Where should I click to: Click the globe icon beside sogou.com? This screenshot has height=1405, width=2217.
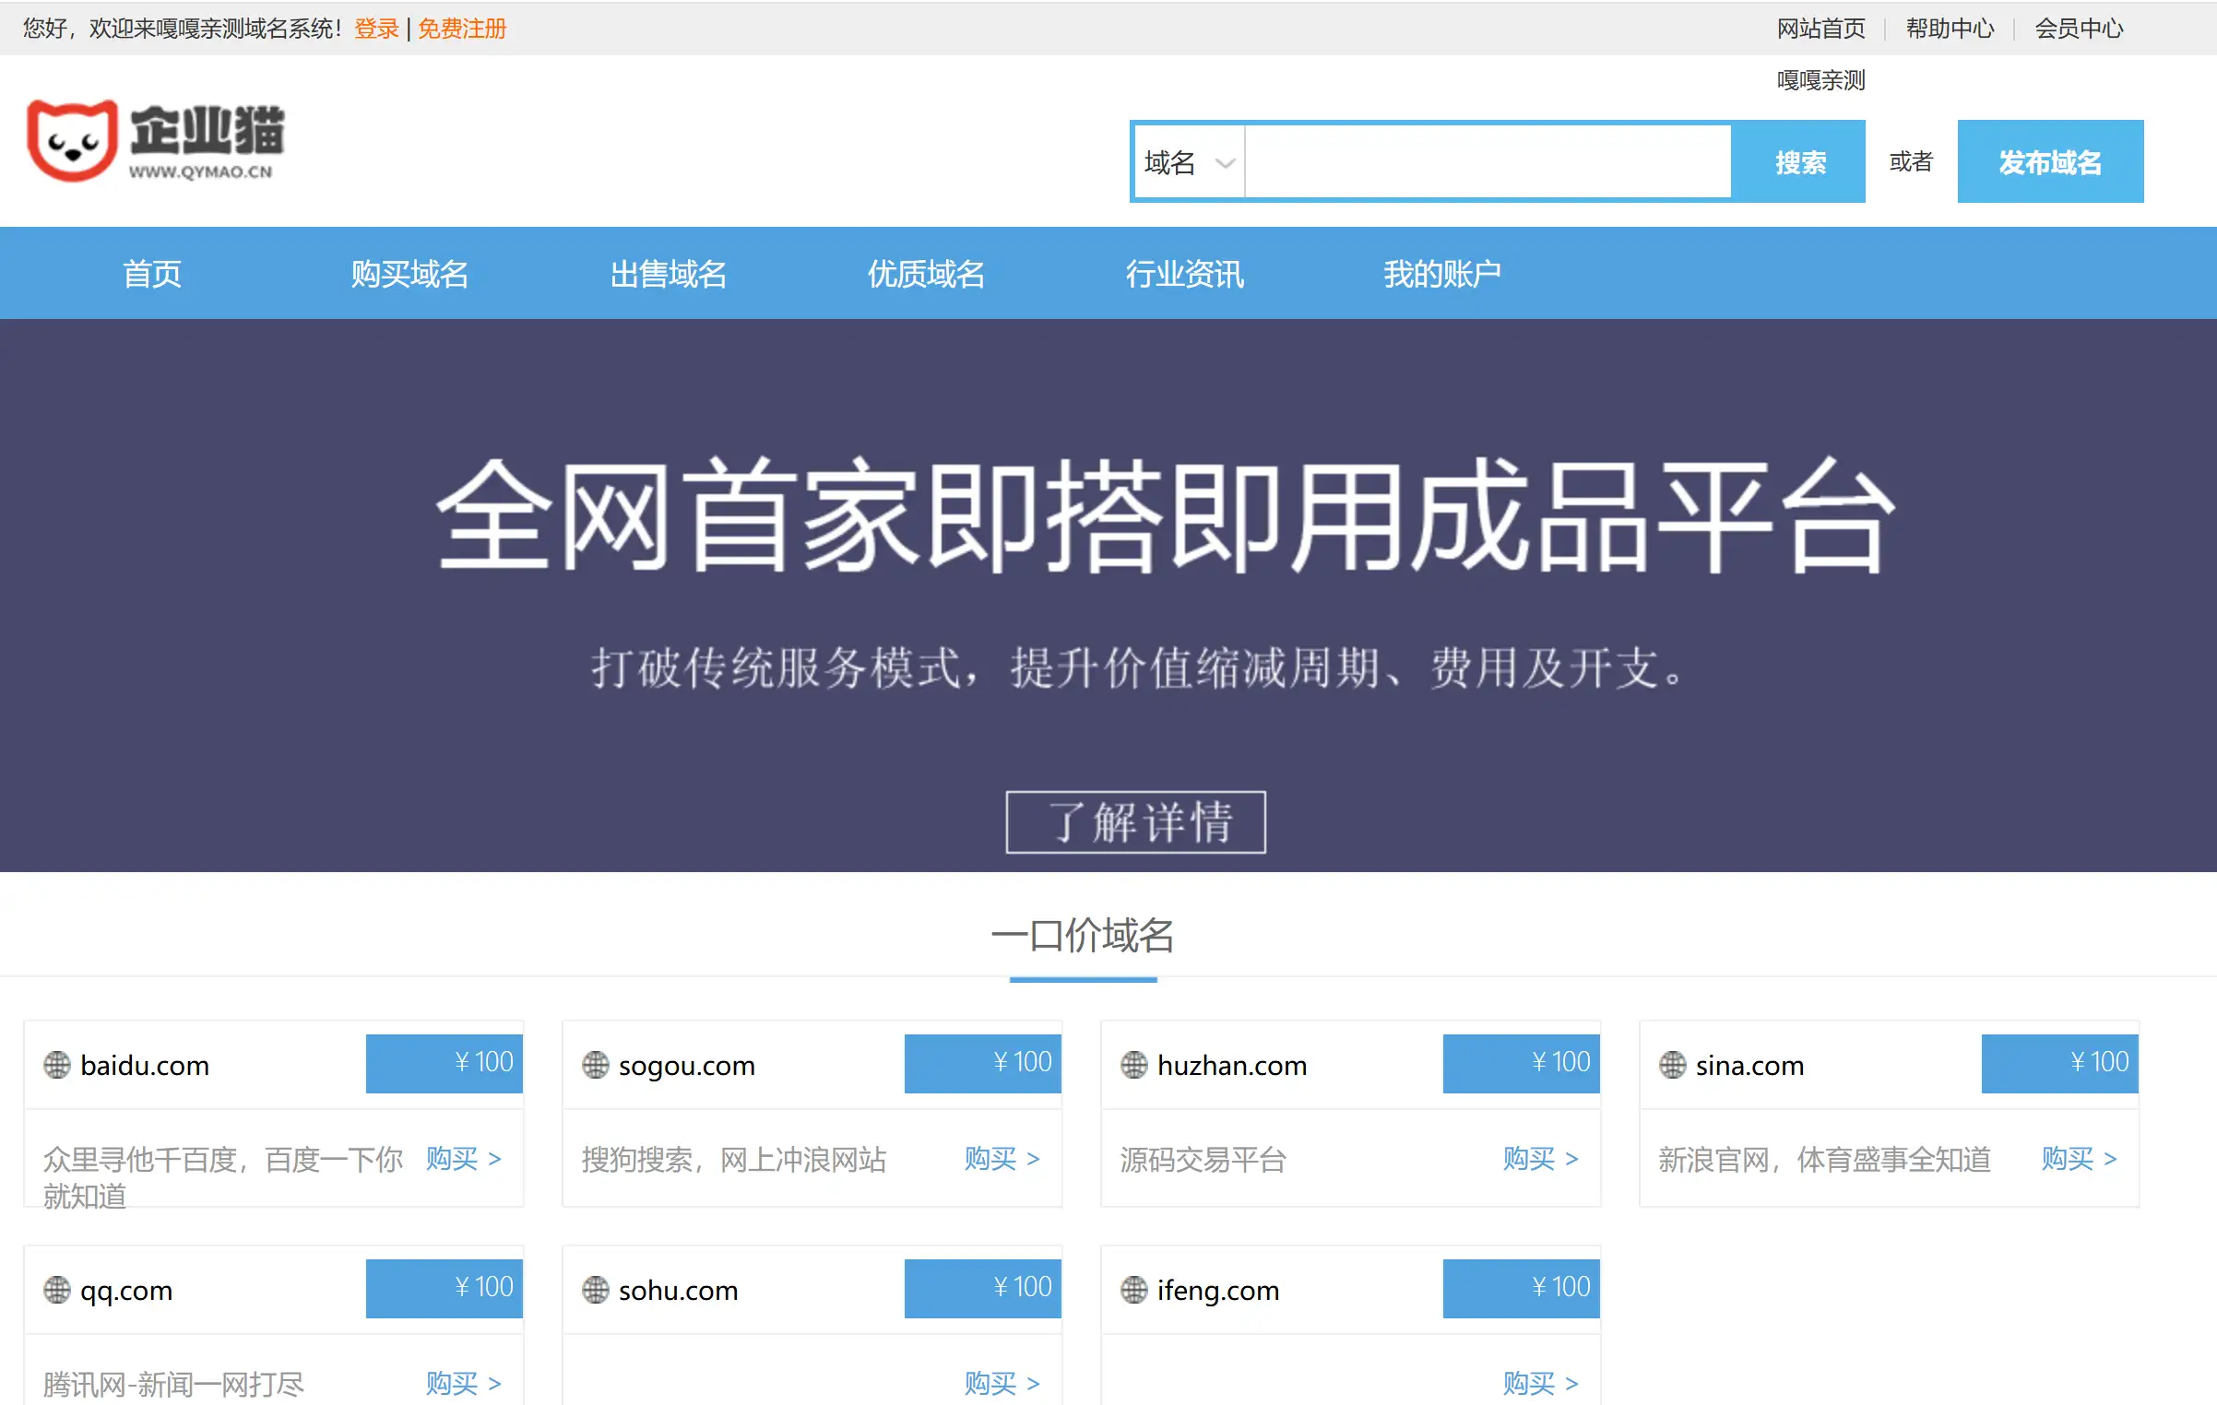597,1066
